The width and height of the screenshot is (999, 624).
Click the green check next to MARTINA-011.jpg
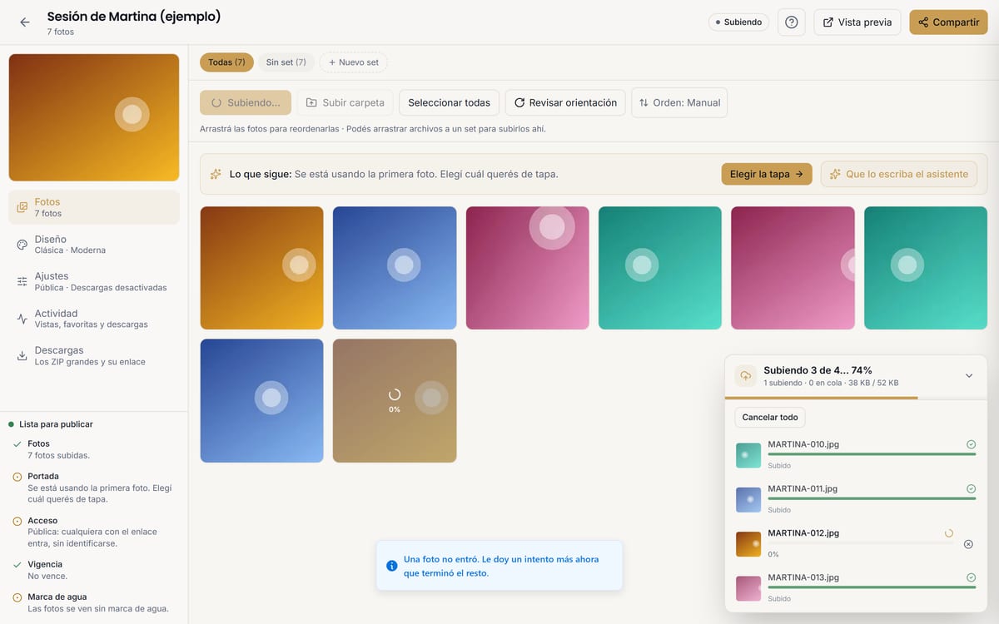coord(971,489)
